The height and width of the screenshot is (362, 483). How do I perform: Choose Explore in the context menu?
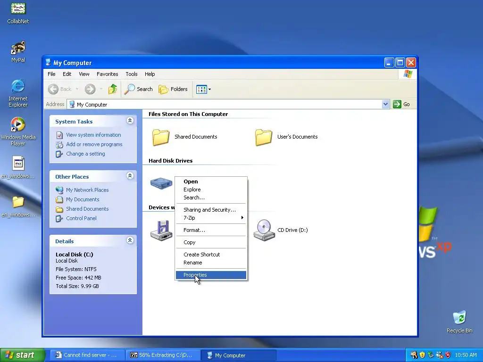pos(211,189)
